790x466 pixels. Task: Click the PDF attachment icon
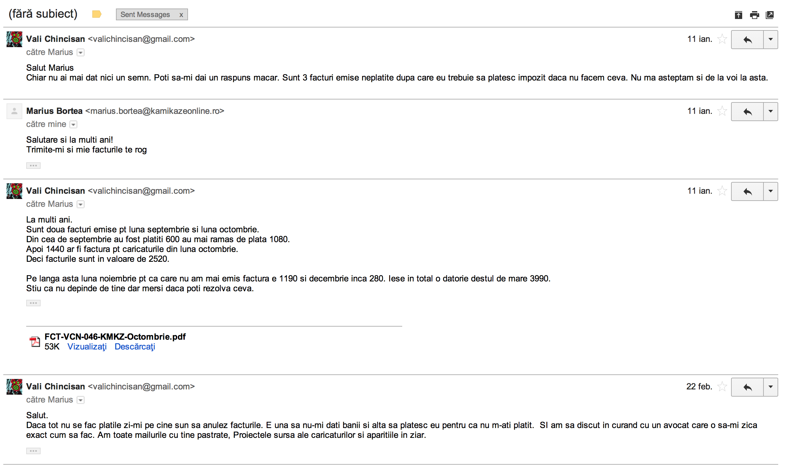tap(35, 342)
